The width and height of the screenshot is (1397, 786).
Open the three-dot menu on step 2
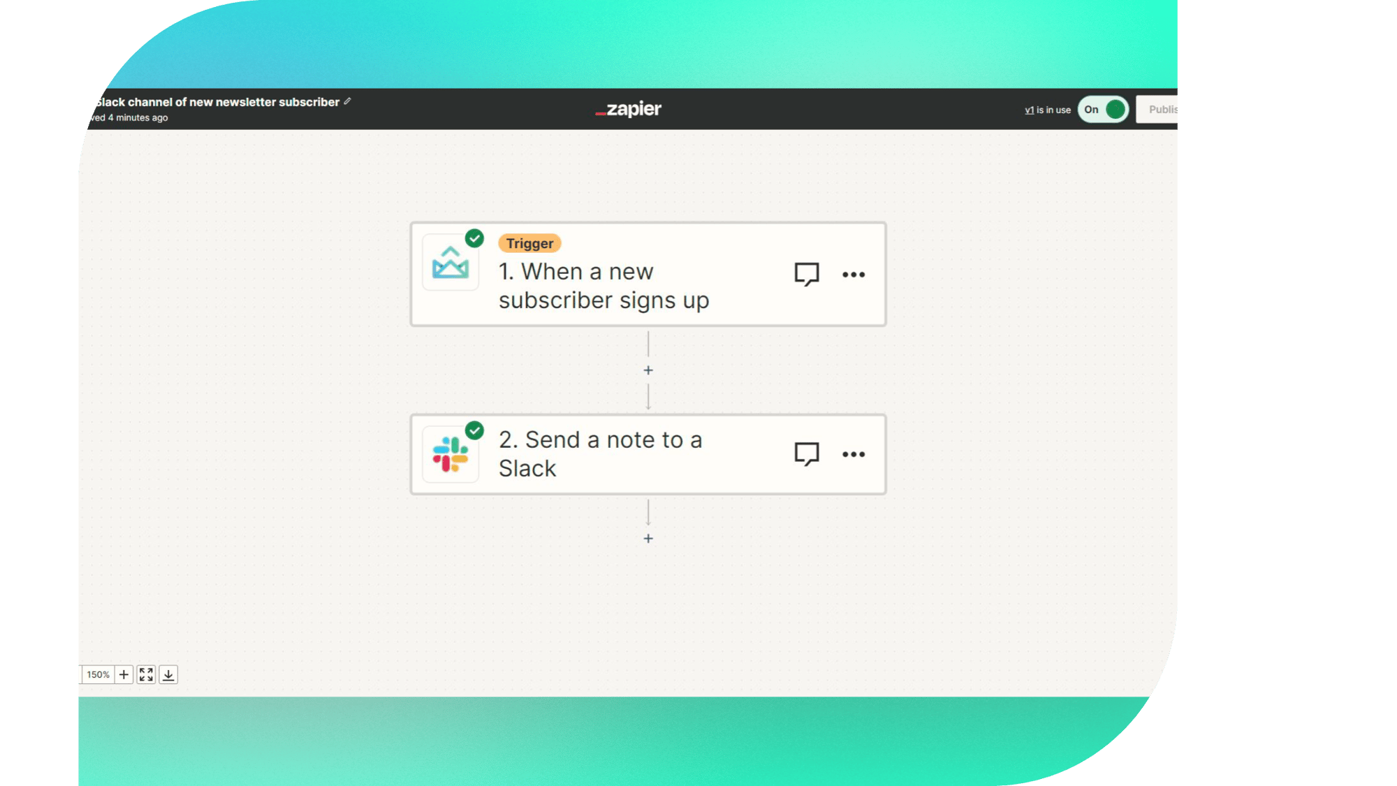tap(854, 454)
